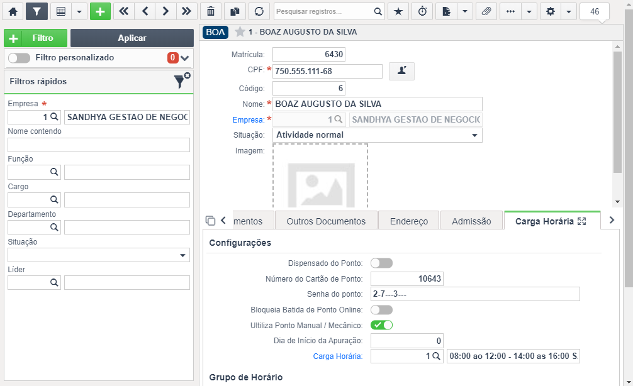Viewport: 633px width, 386px height.
Task: Expand the dropdown next to ellipsis
Action: pos(529,11)
